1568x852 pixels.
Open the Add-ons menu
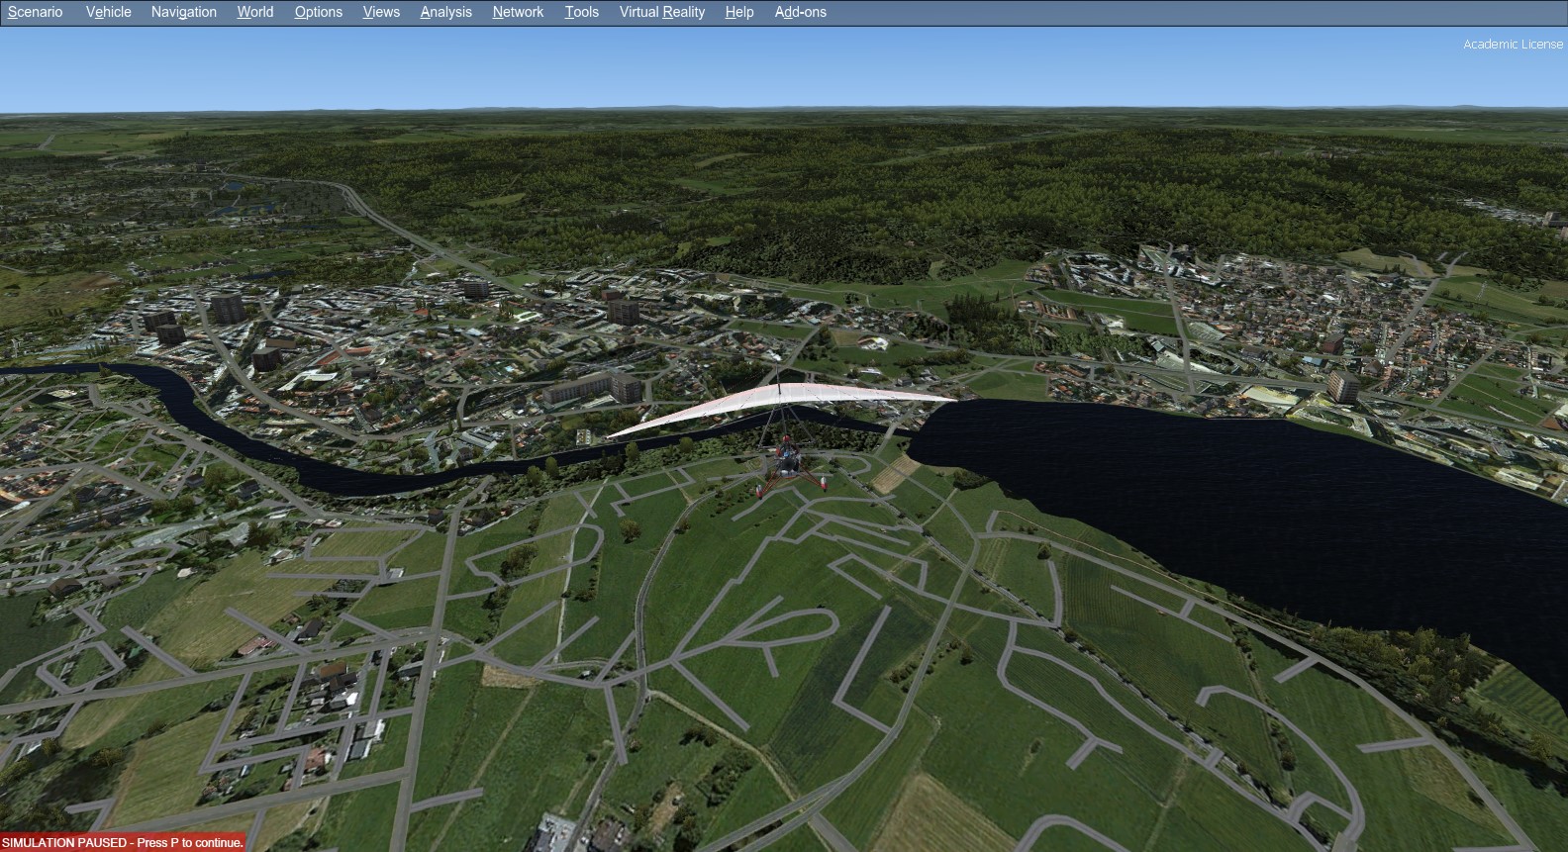tap(801, 12)
